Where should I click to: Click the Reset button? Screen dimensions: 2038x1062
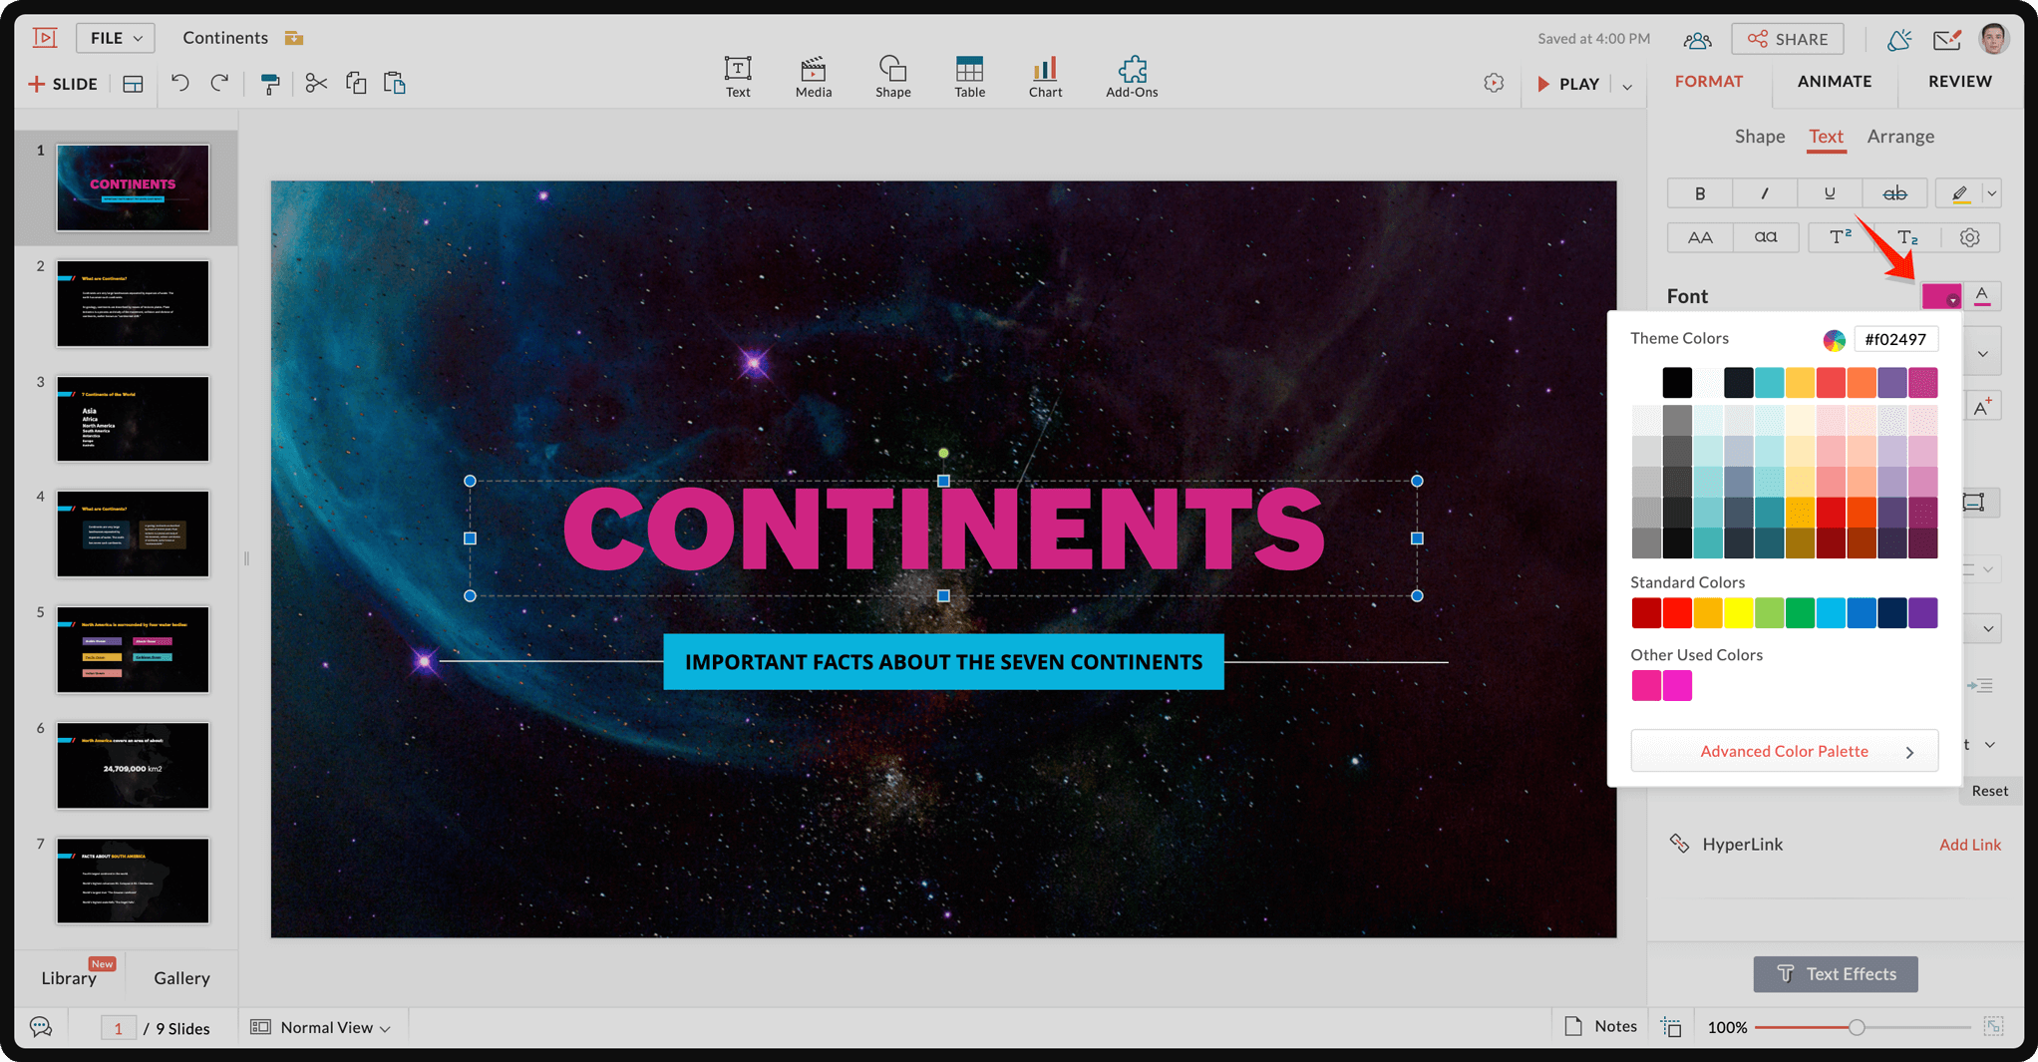coord(1989,791)
